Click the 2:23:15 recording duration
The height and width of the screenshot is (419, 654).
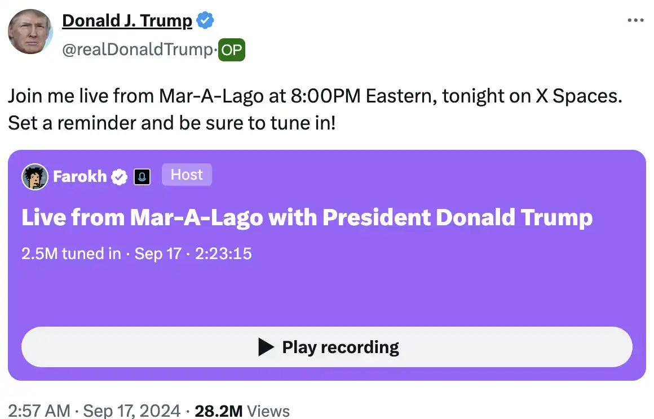[x=222, y=254]
